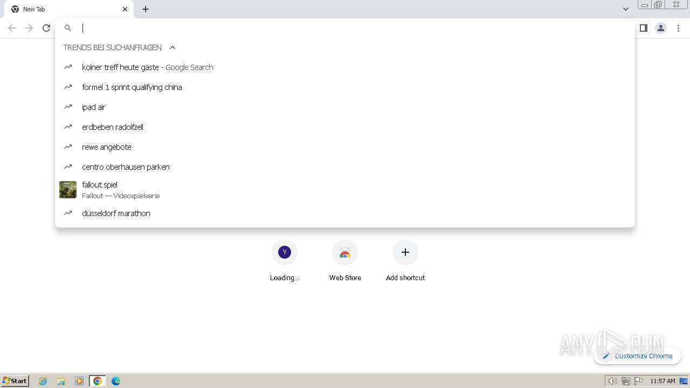Click the Customize Chrome button

pyautogui.click(x=637, y=356)
